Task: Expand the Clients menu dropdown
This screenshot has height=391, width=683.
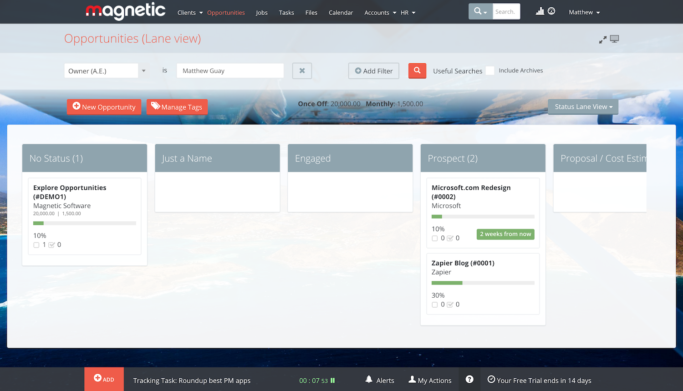Action: point(190,12)
